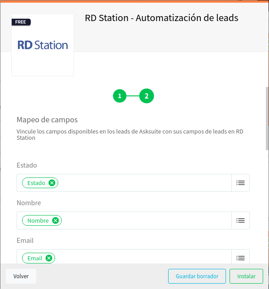This screenshot has width=269, height=289.
Task: Click the Volver button
Action: coord(21,276)
